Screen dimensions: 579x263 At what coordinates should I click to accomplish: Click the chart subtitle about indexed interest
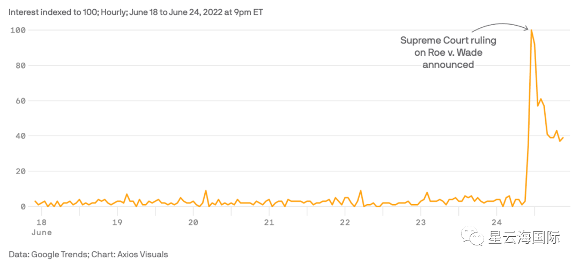point(136,11)
